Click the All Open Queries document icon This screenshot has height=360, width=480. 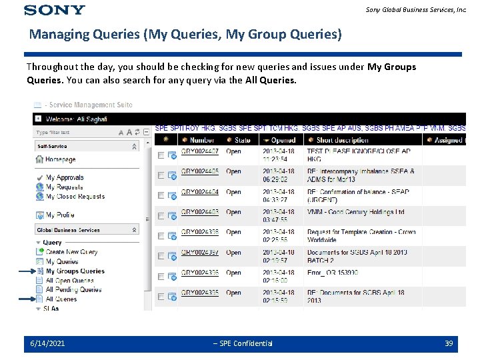click(39, 280)
